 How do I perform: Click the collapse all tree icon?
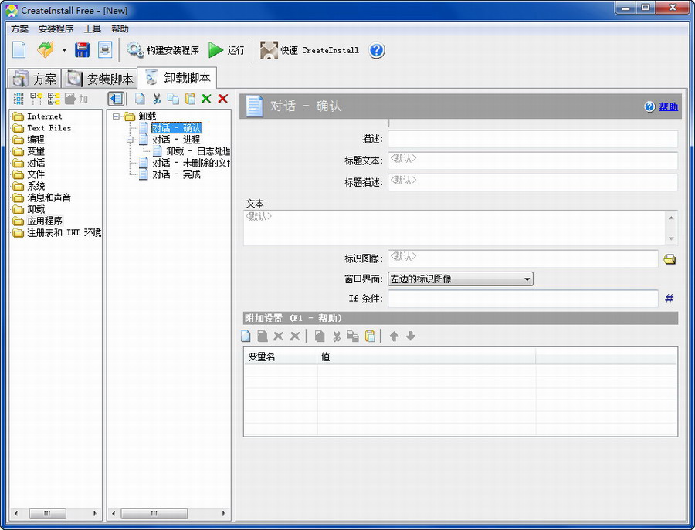(x=36, y=99)
